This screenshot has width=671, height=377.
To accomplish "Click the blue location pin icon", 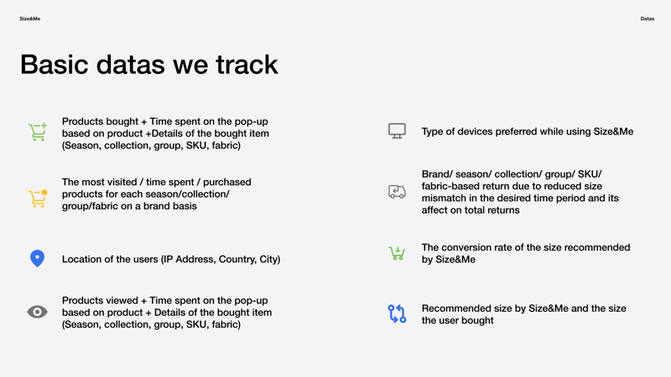I will pyautogui.click(x=37, y=259).
